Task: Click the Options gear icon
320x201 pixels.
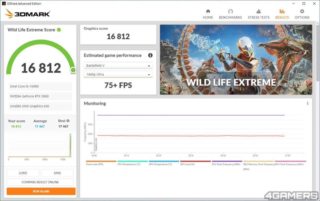Action: (302, 11)
